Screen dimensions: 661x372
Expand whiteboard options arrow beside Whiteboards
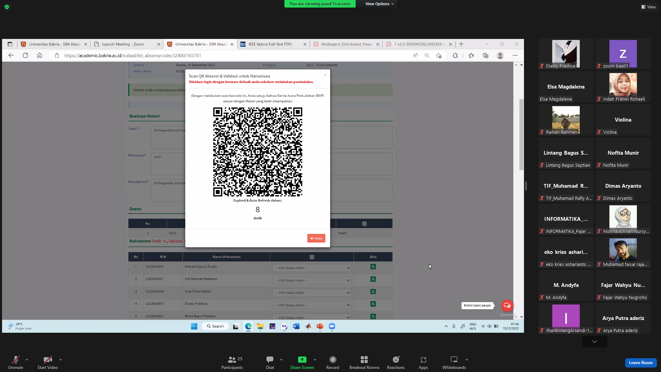tap(467, 360)
